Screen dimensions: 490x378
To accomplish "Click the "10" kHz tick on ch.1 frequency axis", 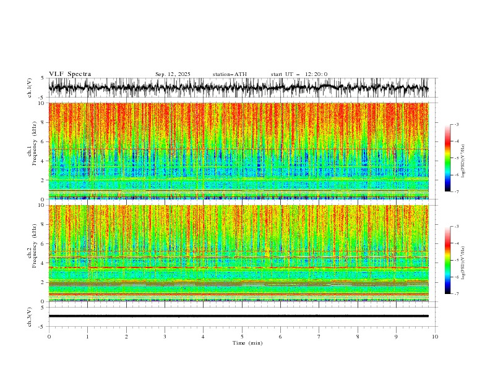I will 42,103.
